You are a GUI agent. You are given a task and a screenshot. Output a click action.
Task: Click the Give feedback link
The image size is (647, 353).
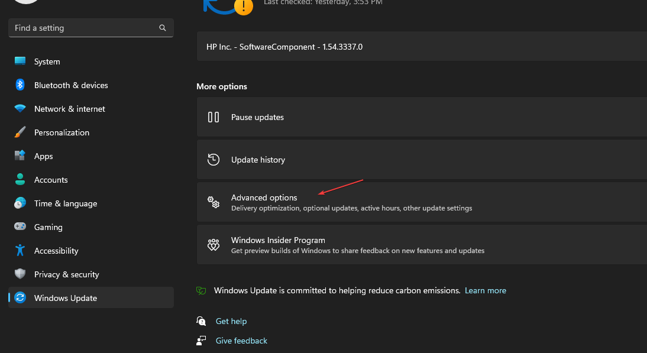(241, 341)
